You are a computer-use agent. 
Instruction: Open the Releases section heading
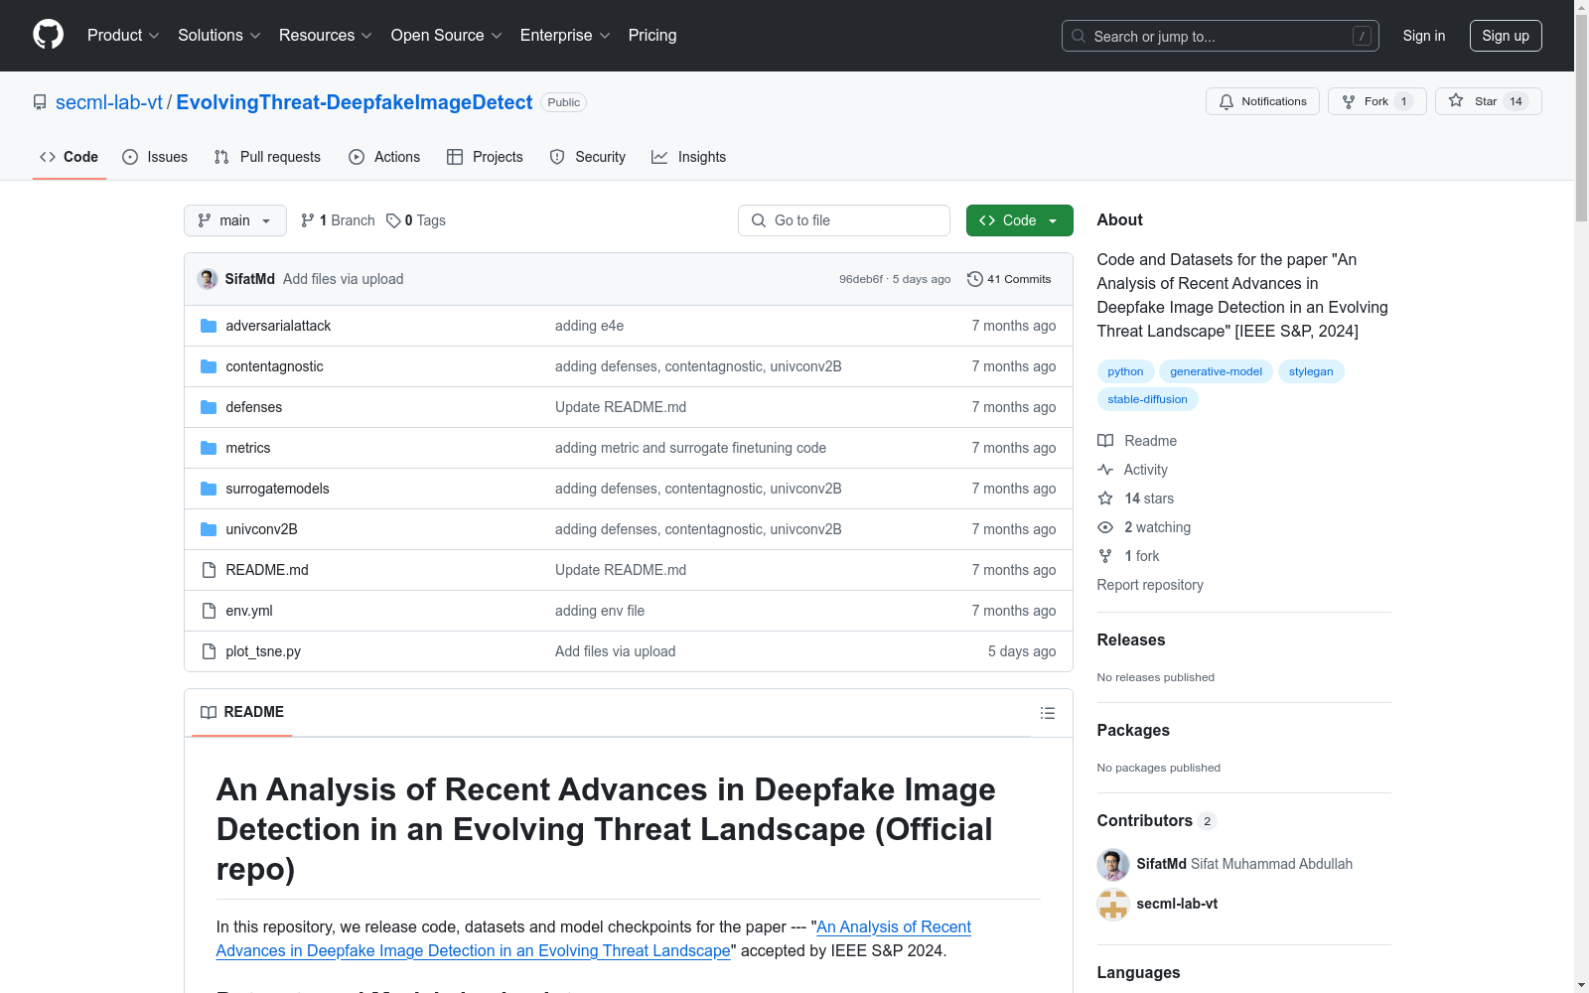pyautogui.click(x=1131, y=639)
